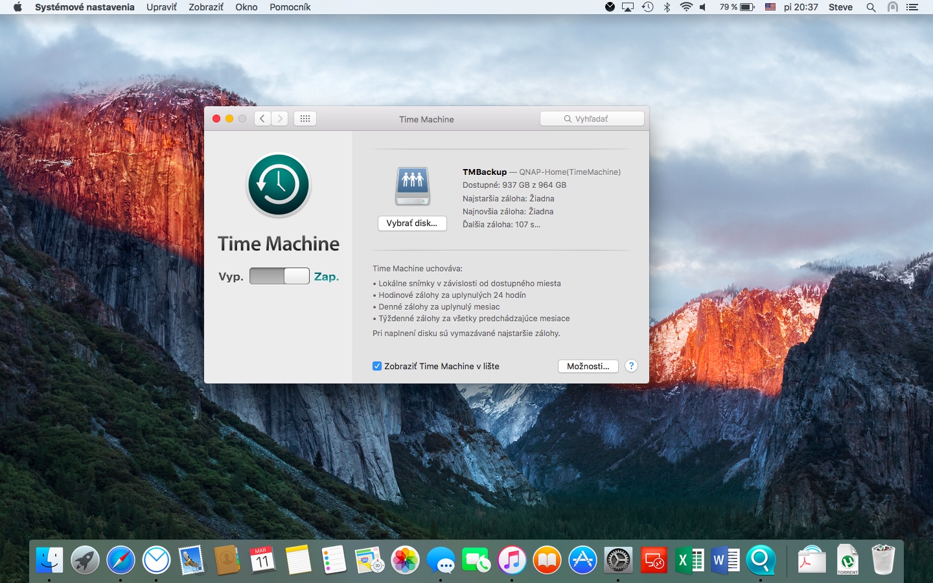This screenshot has width=933, height=583.
Task: Open the Wi-Fi status menu
Action: pos(686,7)
